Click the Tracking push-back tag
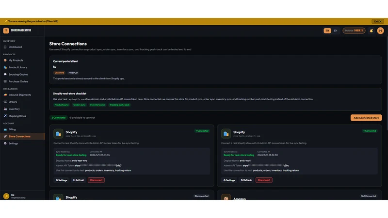 tap(119, 105)
